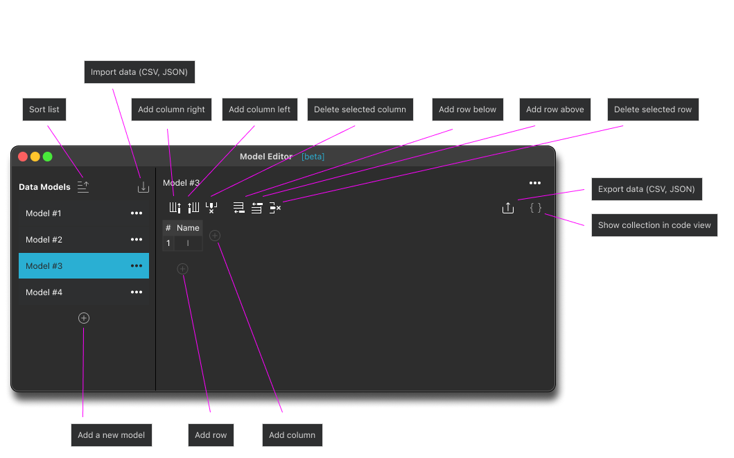The height and width of the screenshot is (458, 734).
Task: Open the three-dot menu for Model #1
Action: [x=137, y=213]
